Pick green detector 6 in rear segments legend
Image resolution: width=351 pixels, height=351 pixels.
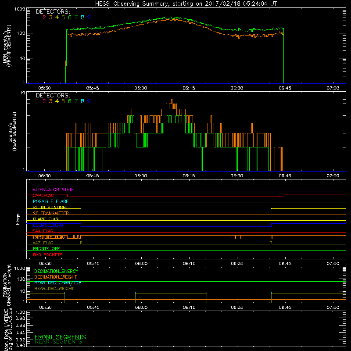point(70,101)
